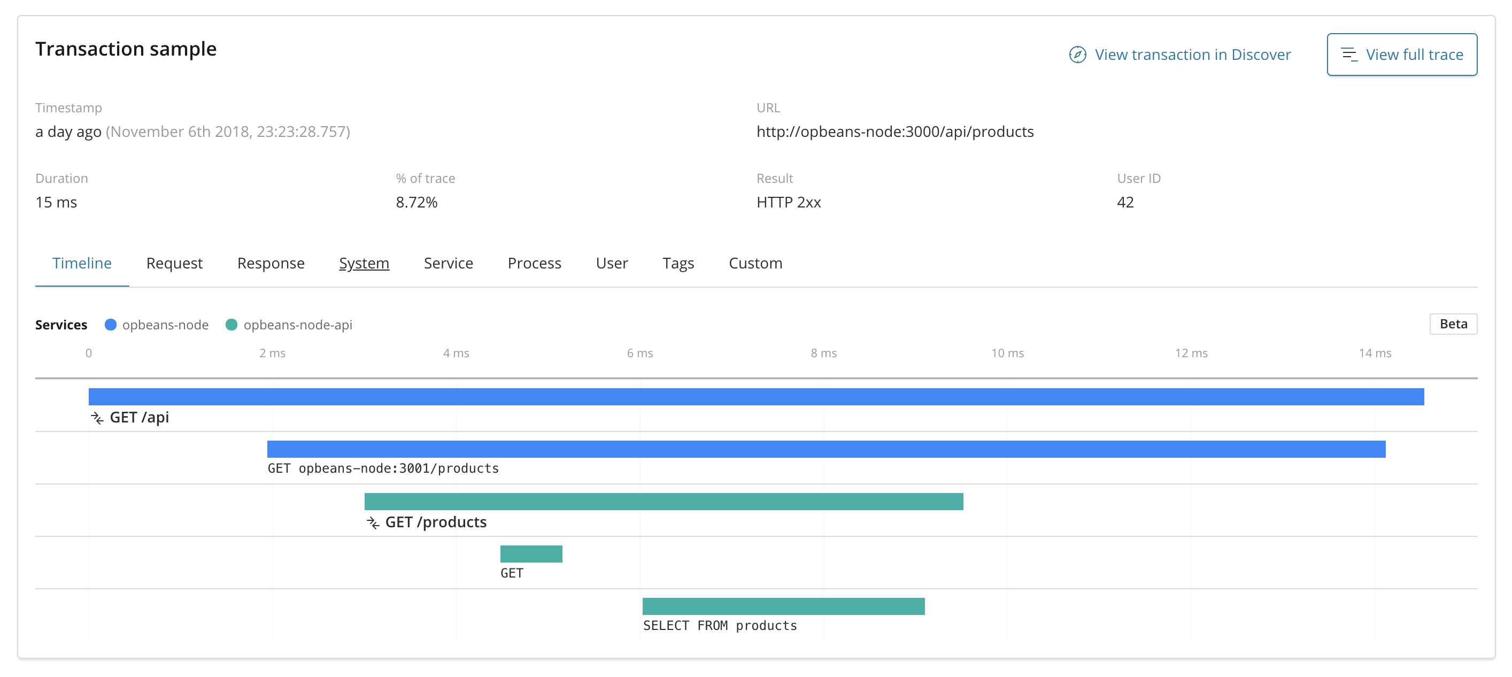This screenshot has width=1512, height=677.
Task: Go to the Service tab
Action: click(x=448, y=263)
